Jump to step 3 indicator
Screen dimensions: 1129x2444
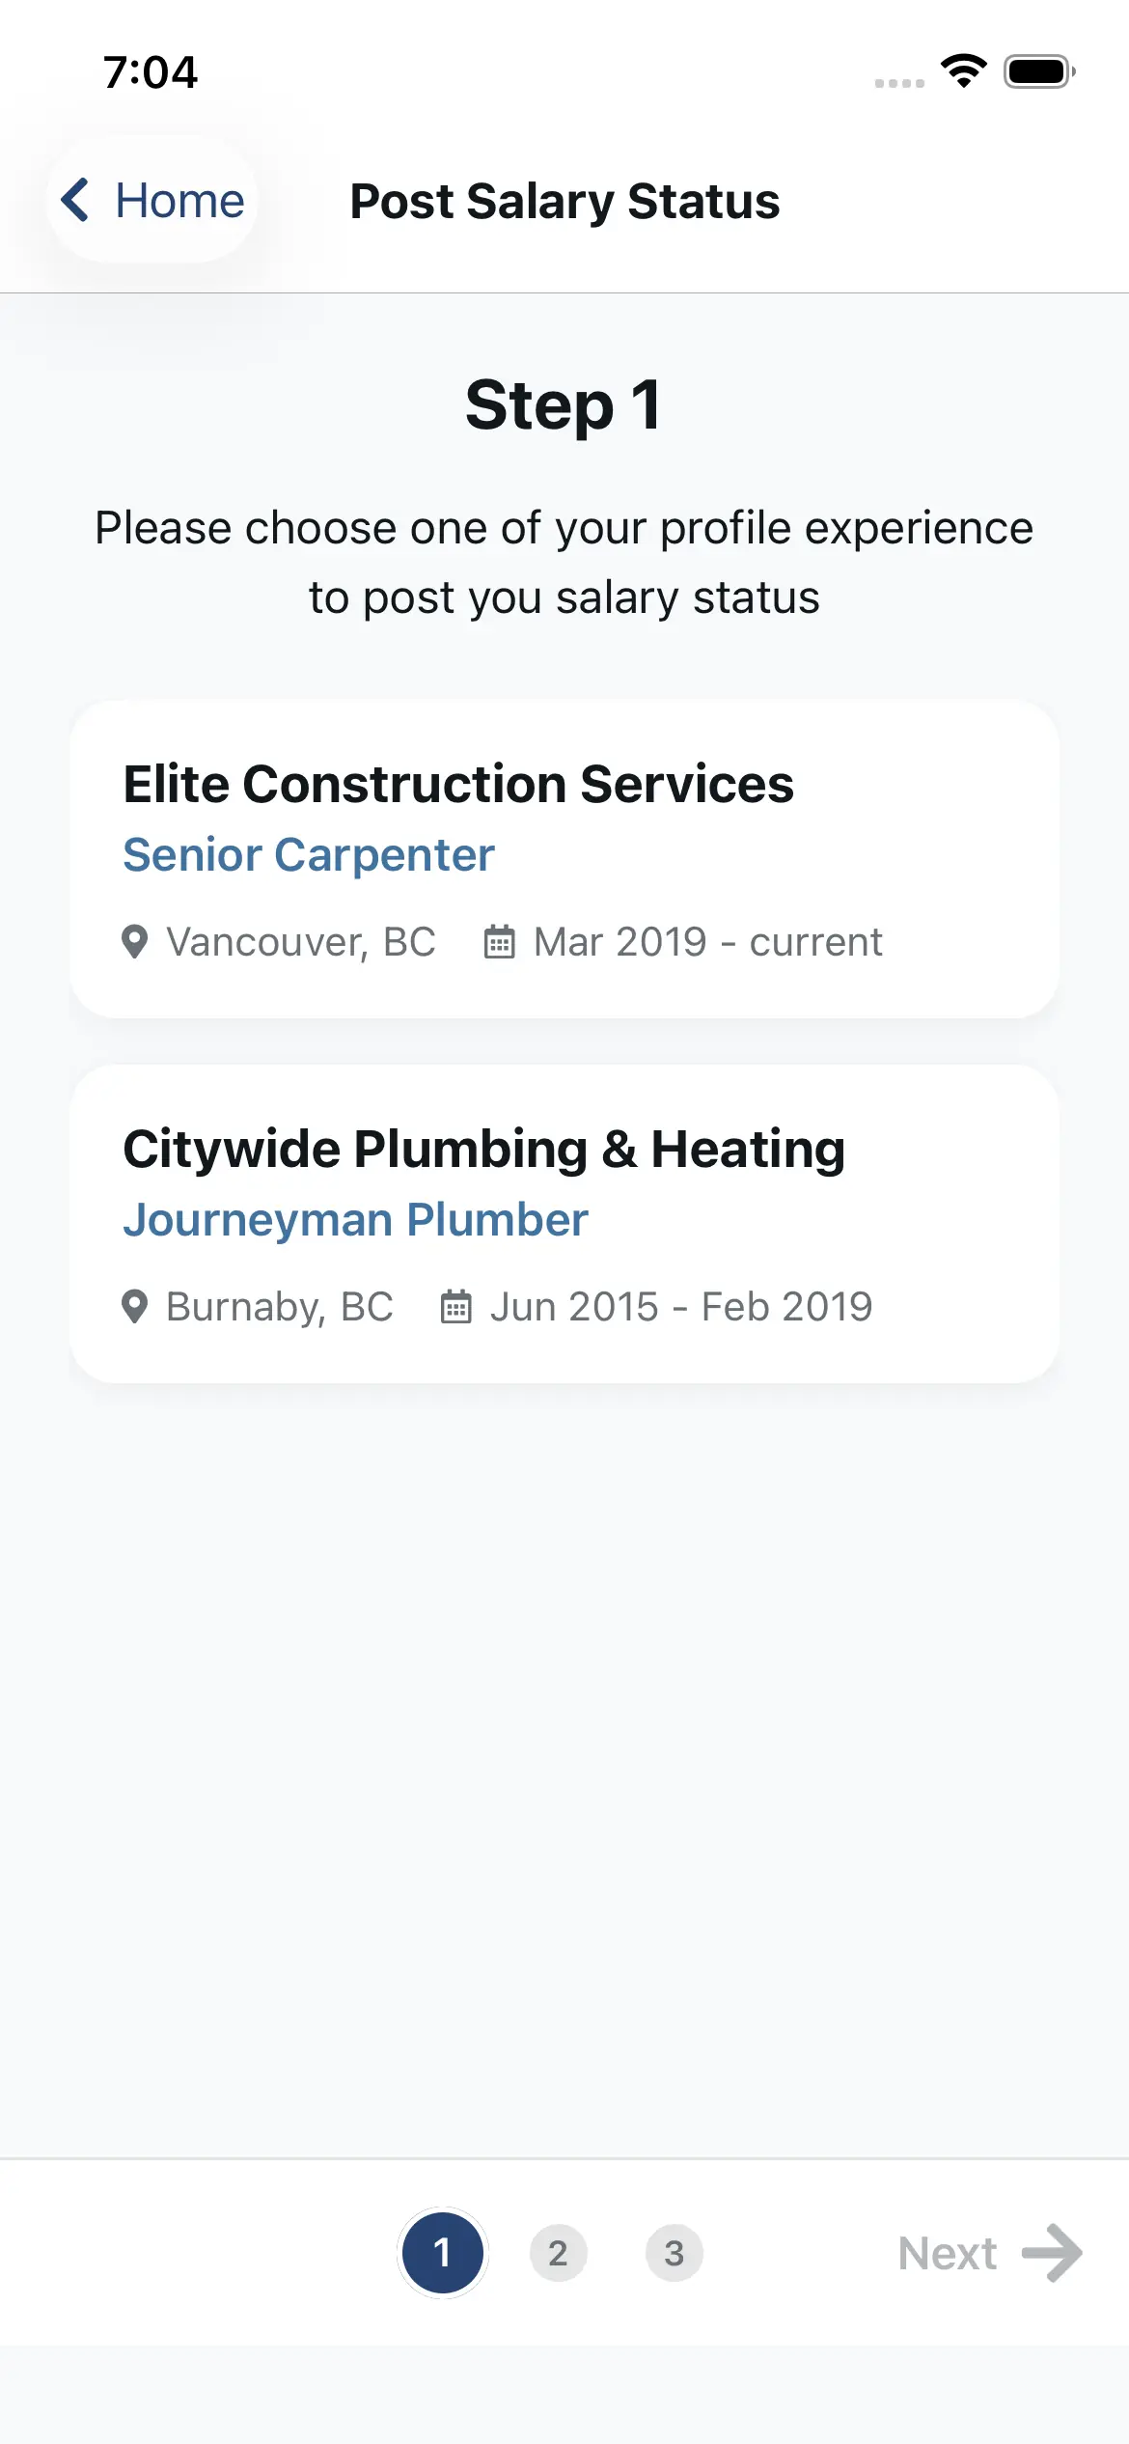coord(674,2253)
